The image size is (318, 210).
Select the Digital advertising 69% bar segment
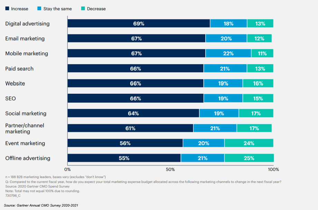pyautogui.click(x=138, y=24)
